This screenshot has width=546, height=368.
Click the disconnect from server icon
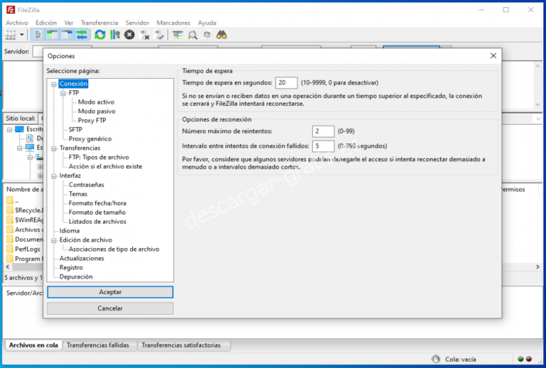(x=144, y=35)
